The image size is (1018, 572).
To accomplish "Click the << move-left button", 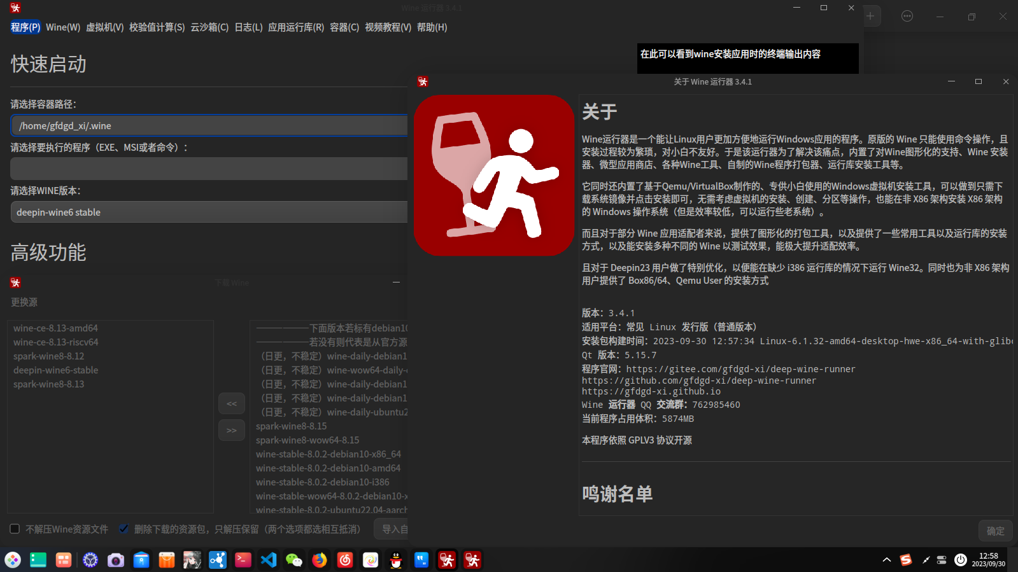I will (x=232, y=403).
